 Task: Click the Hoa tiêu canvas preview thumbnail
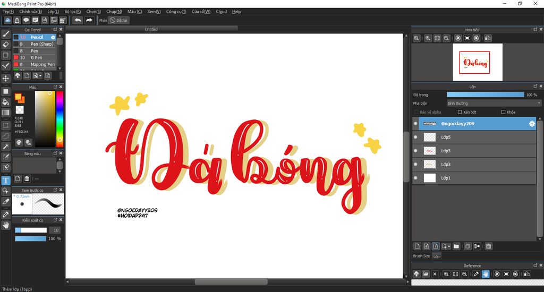pos(478,63)
